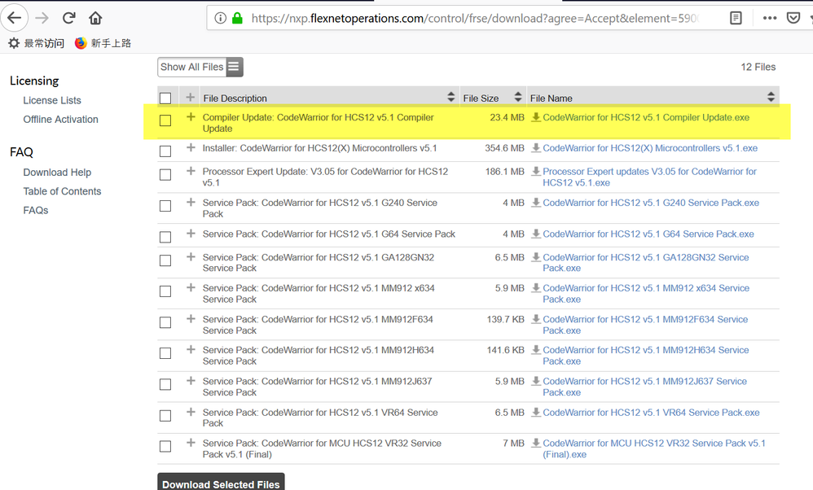The image size is (813, 490).
Task: Click the URL address field
Action: pyautogui.click(x=474, y=18)
